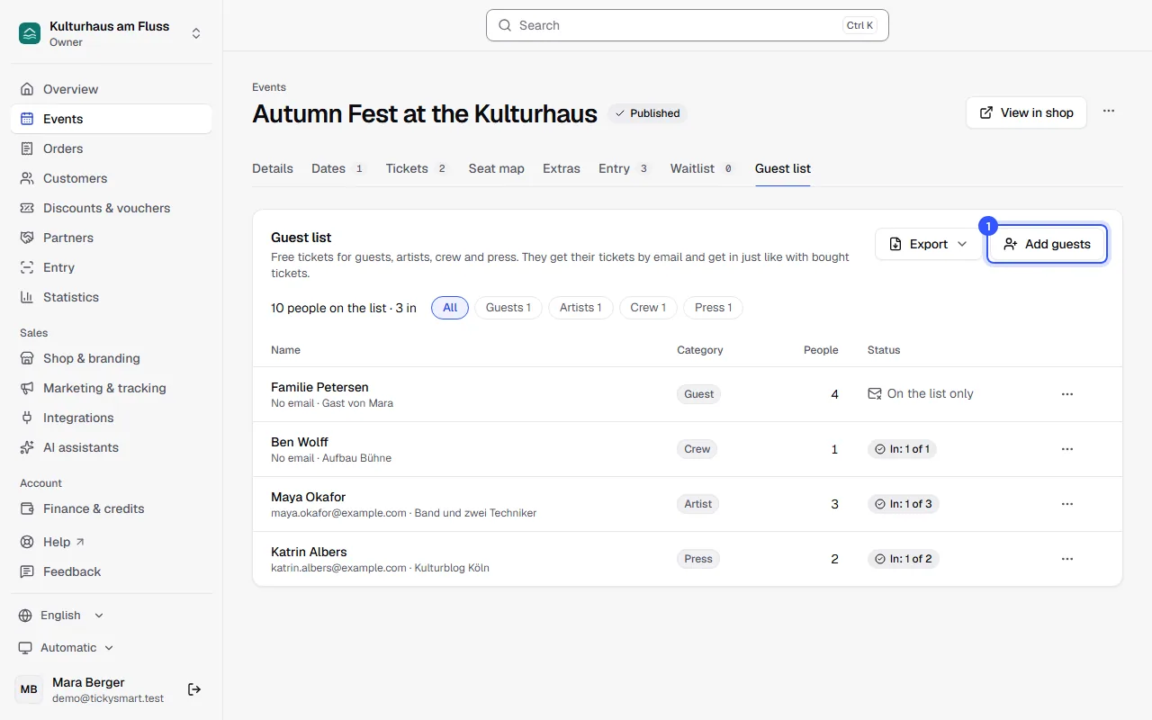Open Feedback page
The width and height of the screenshot is (1152, 720).
[112, 571]
